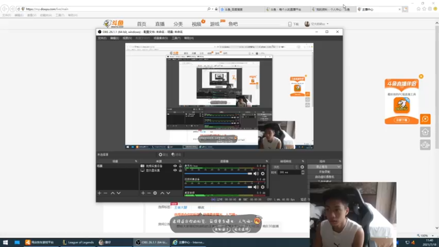Click the orange play icon in right sidebar

tap(425, 119)
